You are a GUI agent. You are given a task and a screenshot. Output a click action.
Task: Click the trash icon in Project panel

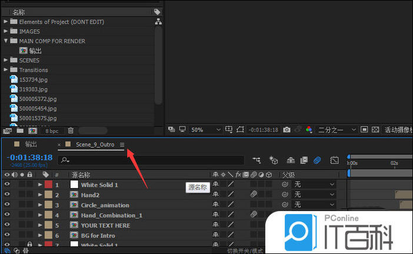[71, 131]
